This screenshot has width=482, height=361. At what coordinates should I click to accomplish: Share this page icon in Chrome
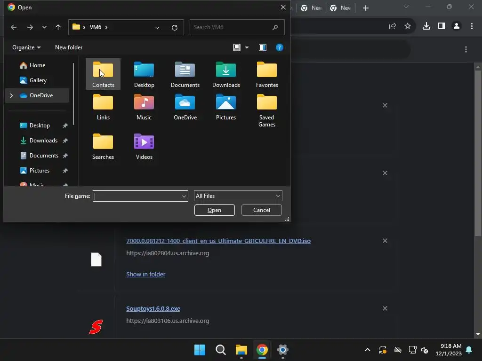point(393,26)
